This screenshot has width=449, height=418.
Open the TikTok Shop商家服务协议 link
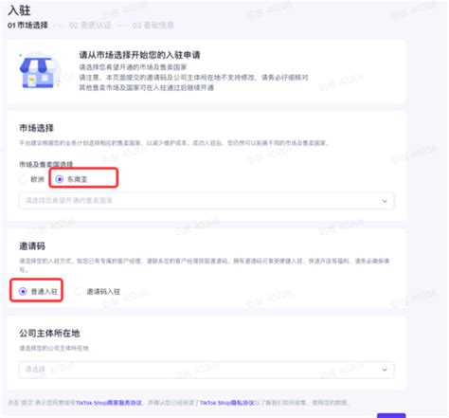109,403
